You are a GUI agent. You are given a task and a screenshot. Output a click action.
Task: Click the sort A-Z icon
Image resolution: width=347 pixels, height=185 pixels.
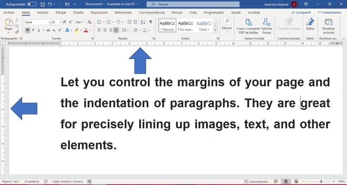[143, 22]
